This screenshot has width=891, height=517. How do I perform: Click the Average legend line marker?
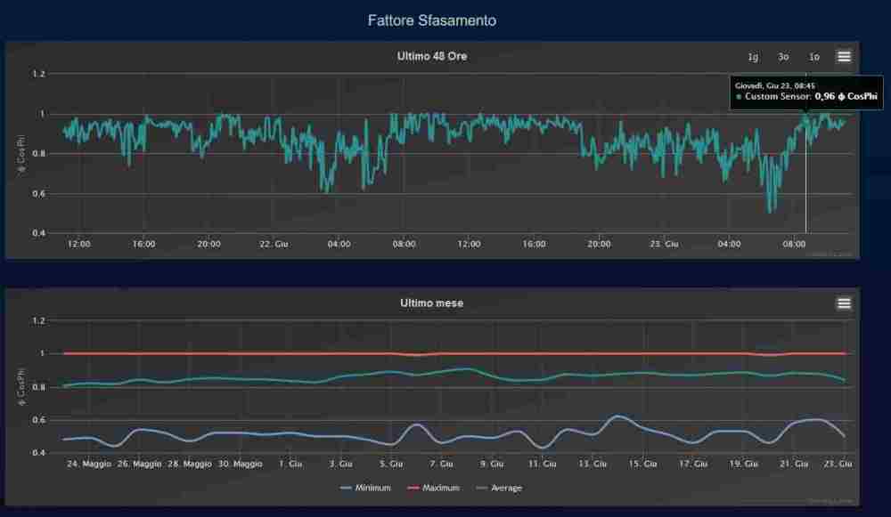point(486,488)
